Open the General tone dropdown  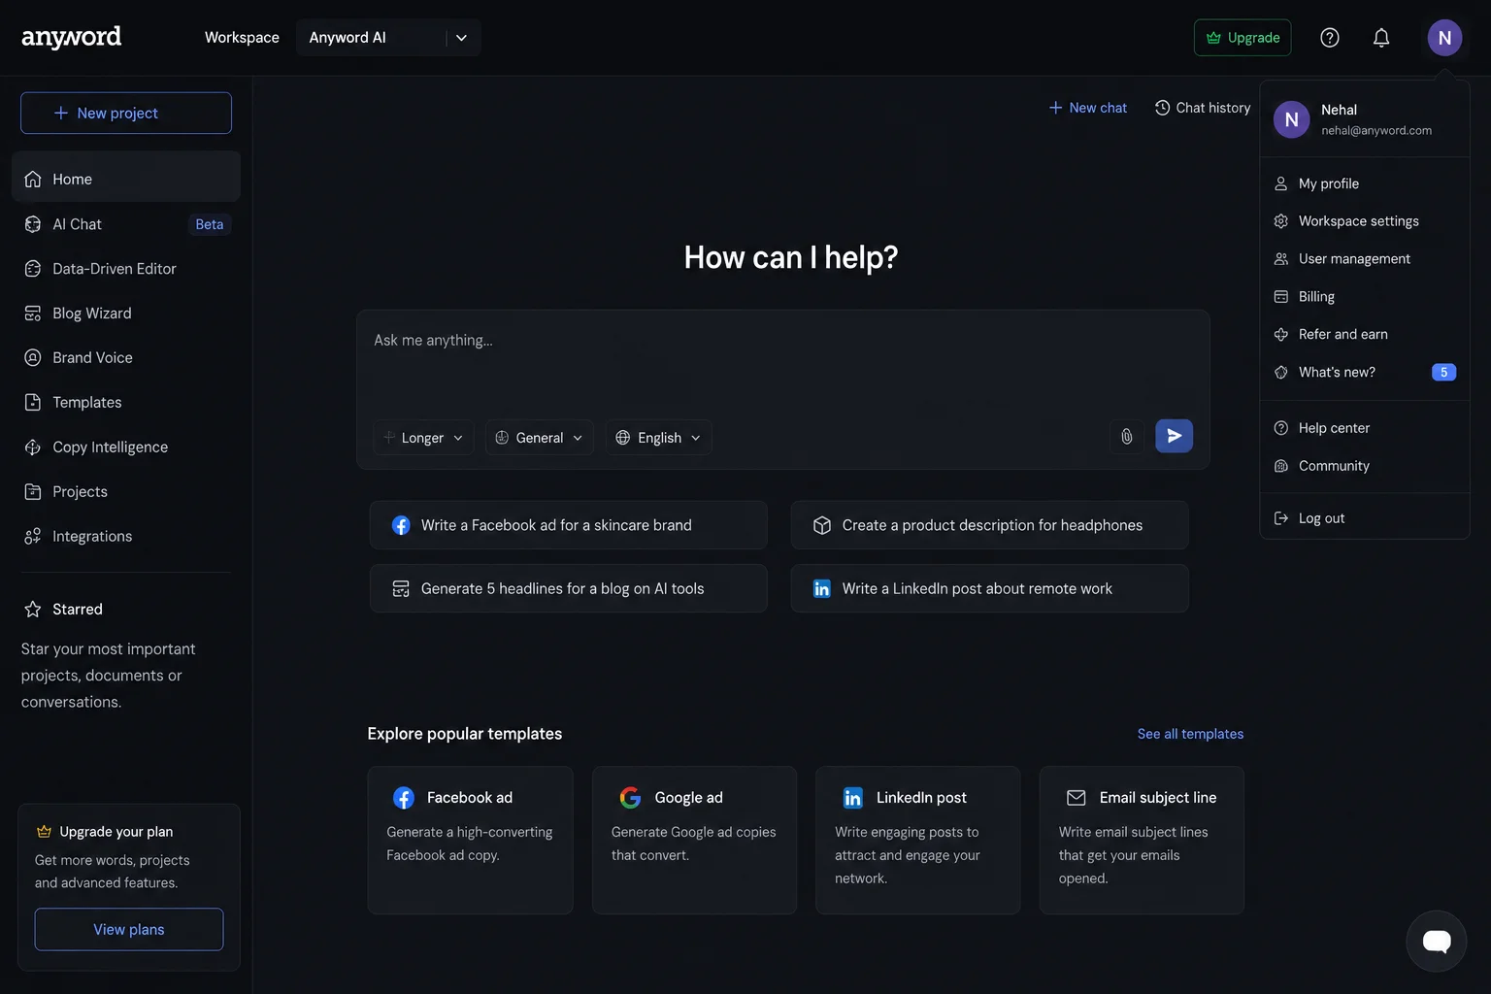(x=540, y=438)
